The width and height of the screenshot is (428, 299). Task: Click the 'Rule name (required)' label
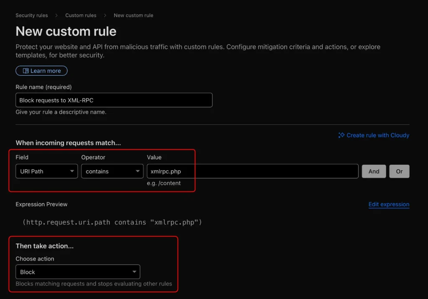[x=43, y=87]
